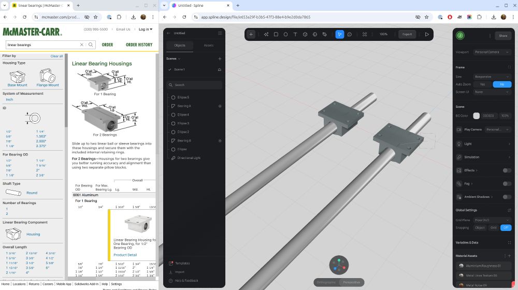Switch to the Untitled - Spline browser tab
Image resolution: width=518 pixels, height=290 pixels.
(200, 6)
